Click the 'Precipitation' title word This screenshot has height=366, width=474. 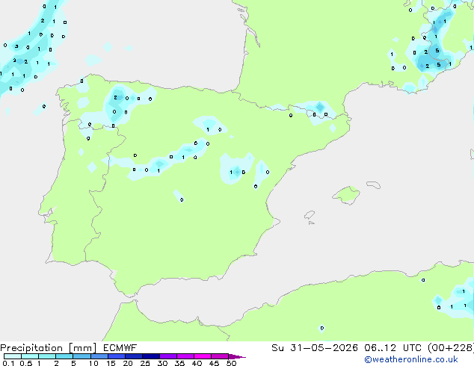(31, 348)
